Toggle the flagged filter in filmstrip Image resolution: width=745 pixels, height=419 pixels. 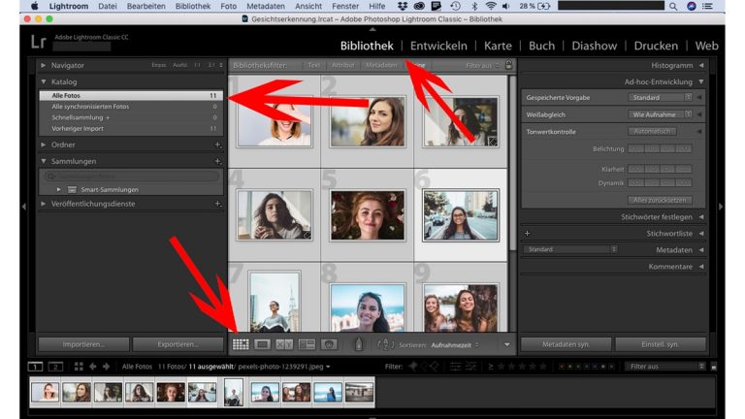413,367
